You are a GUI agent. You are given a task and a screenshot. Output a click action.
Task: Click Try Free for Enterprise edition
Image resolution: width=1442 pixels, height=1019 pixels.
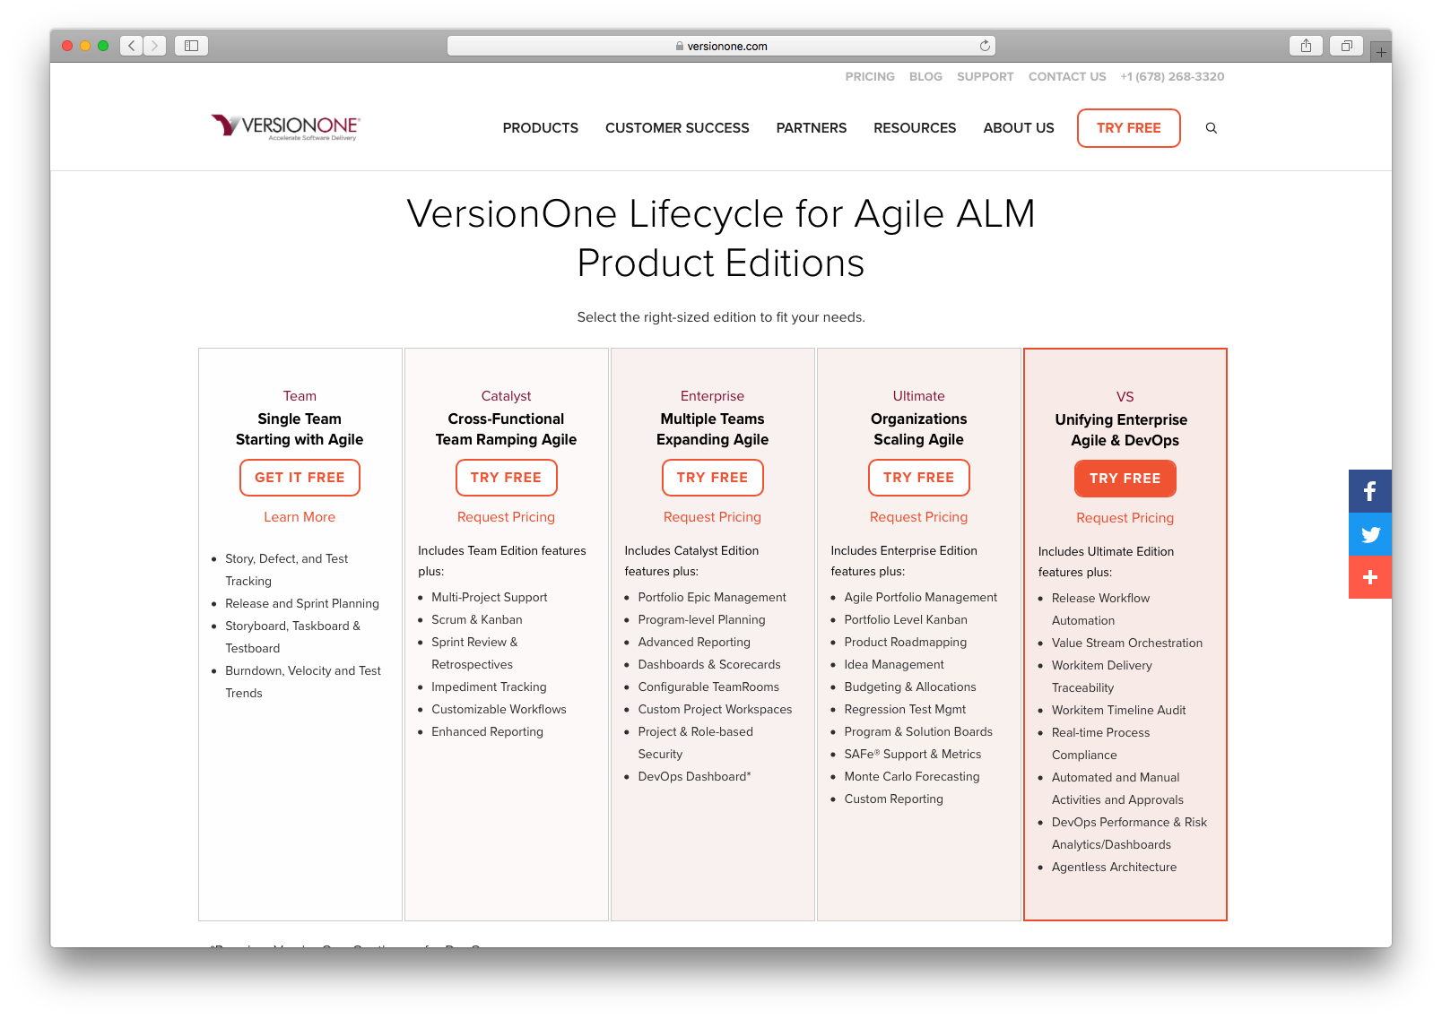712,478
